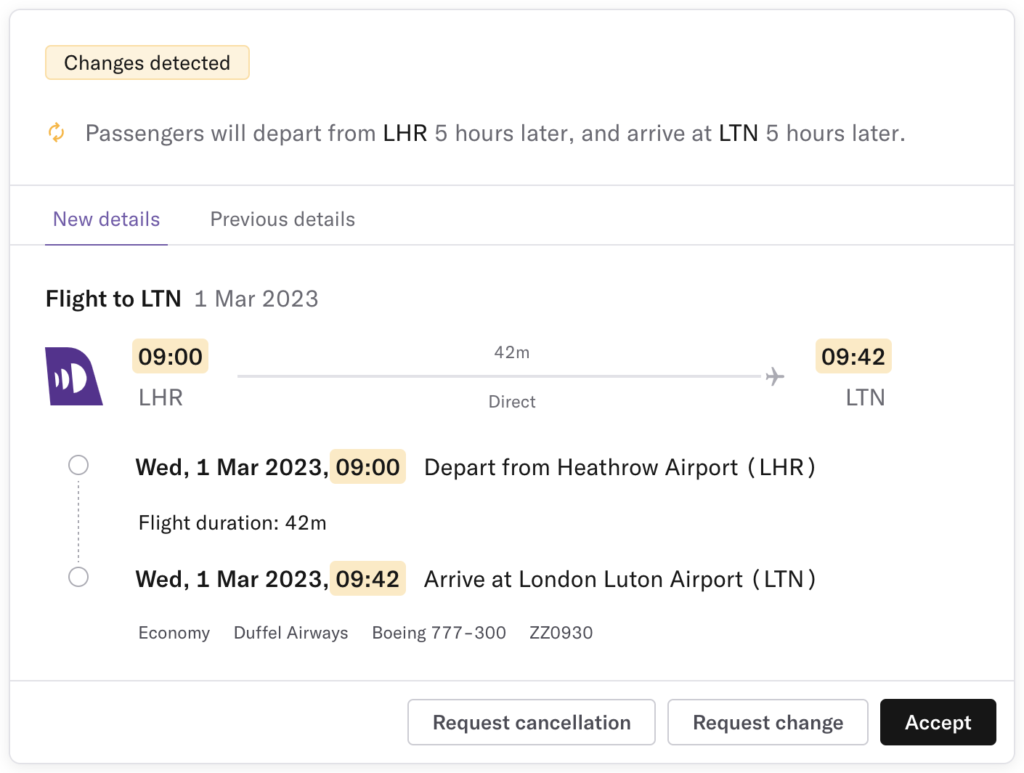Accept the flight changes
The width and height of the screenshot is (1024, 773).
938,722
